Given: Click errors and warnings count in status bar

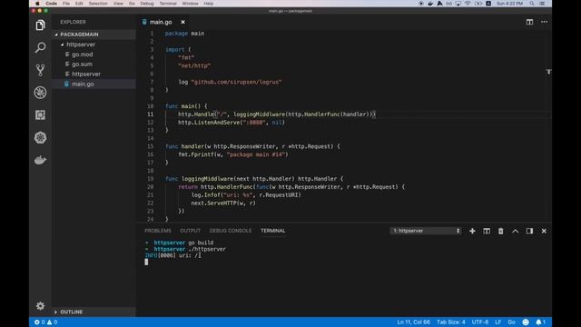Looking at the screenshot, I should pyautogui.click(x=45, y=322).
